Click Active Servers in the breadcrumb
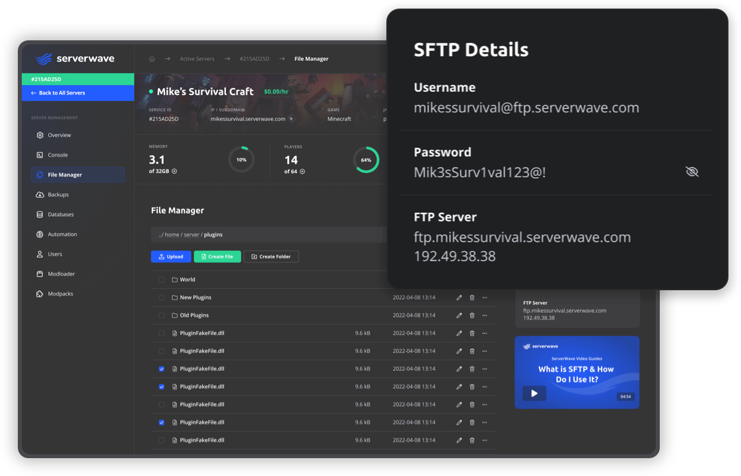The width and height of the screenshot is (741, 476). tap(197, 59)
